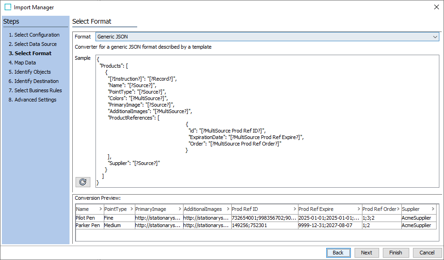The height and width of the screenshot is (260, 444).
Task: Expand the Name column header arrow
Action: [x=101, y=209]
